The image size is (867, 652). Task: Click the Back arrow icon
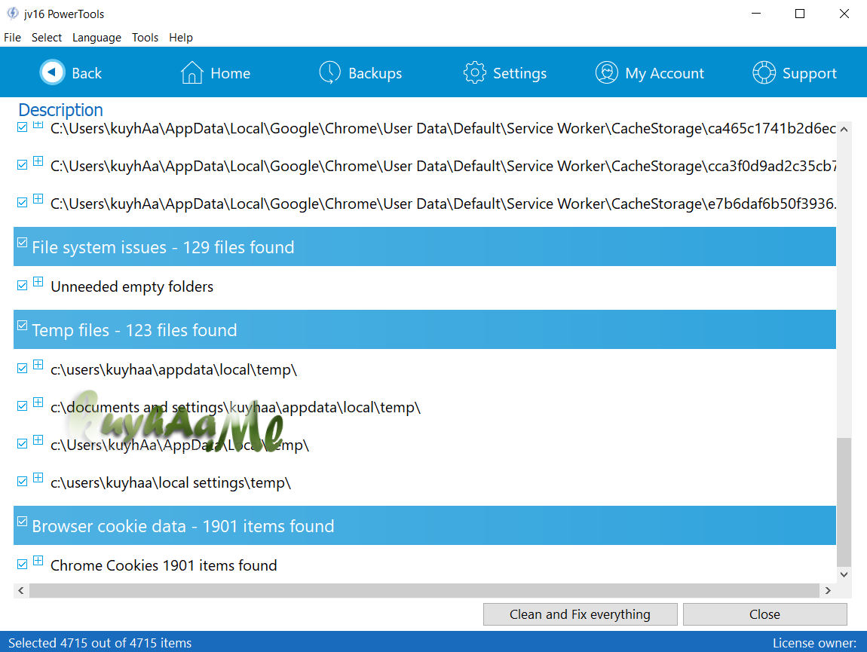(53, 72)
